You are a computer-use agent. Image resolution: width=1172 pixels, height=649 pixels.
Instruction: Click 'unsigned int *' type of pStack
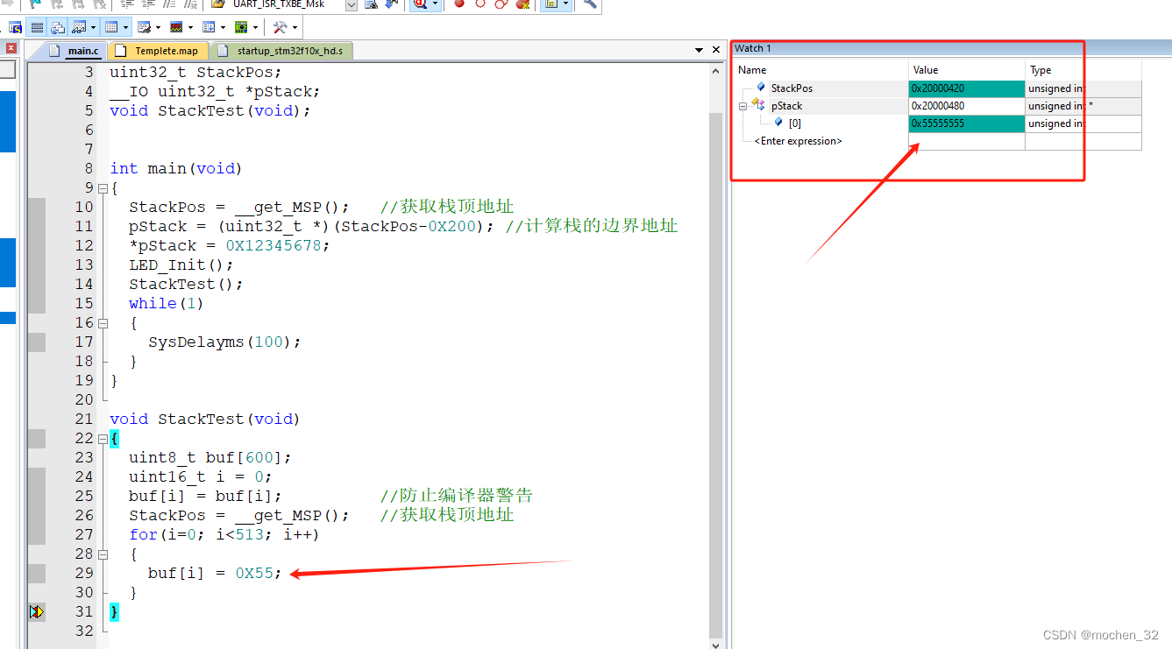click(1061, 106)
